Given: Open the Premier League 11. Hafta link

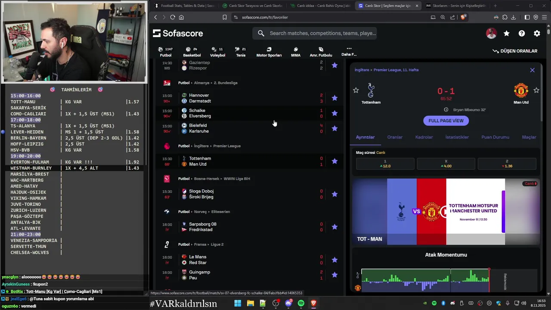Looking at the screenshot, I should [x=396, y=70].
